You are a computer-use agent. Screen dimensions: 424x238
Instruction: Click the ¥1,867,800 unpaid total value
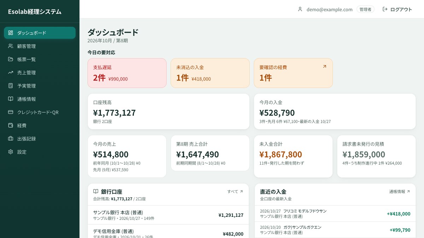tap(281, 154)
